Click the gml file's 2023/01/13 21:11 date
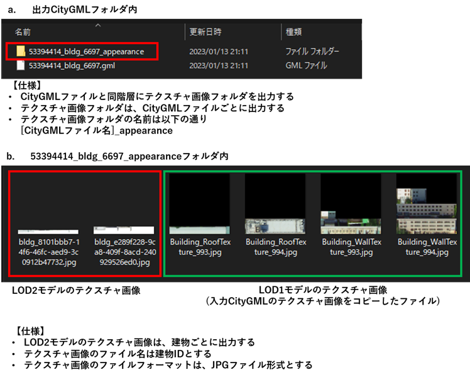Screen dimensions: 470x377 point(219,65)
